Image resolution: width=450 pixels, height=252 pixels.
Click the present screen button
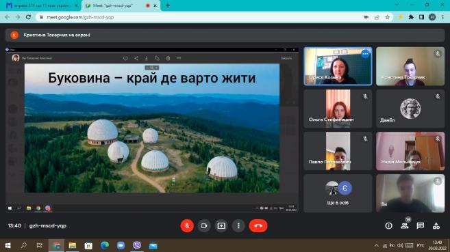click(x=221, y=225)
